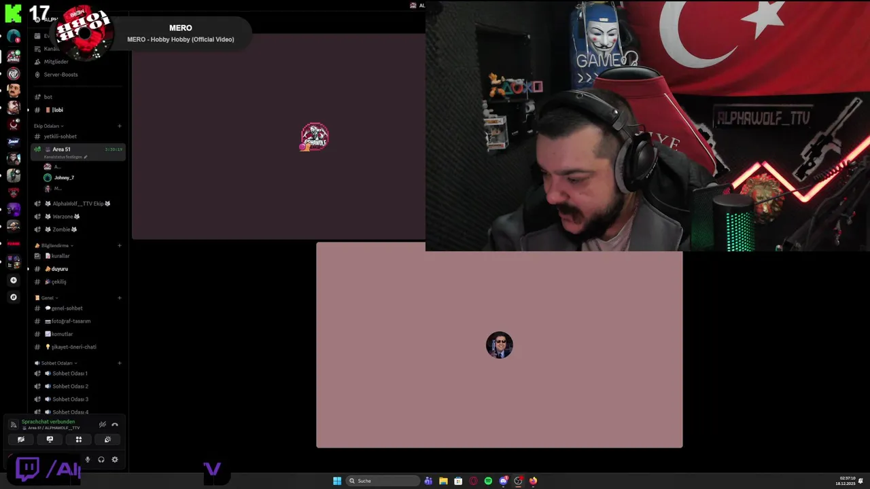Open soundboard button
Screen dimensions: 870x489
107,439
